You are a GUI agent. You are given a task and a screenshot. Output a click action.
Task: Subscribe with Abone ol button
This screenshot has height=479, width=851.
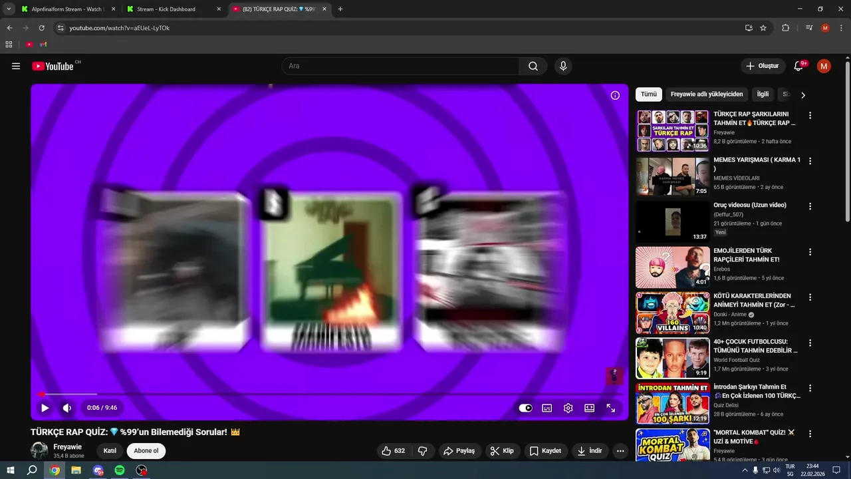(x=146, y=450)
